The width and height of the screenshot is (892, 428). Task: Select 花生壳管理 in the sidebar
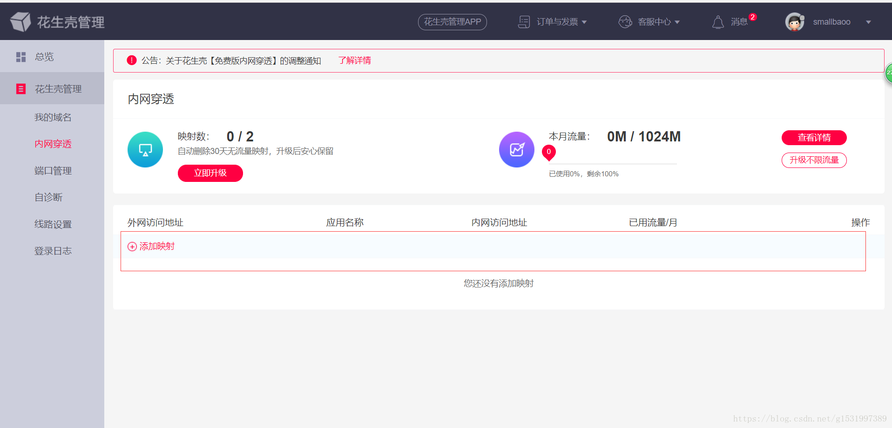click(x=52, y=88)
